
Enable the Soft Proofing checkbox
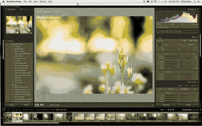point(48,105)
